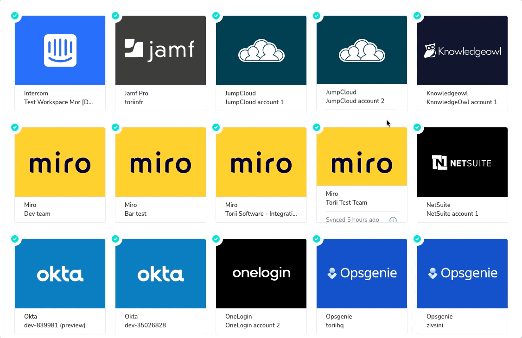Select JumpCloud account 1 cloud logo
This screenshot has height=338, width=522.
click(261, 50)
